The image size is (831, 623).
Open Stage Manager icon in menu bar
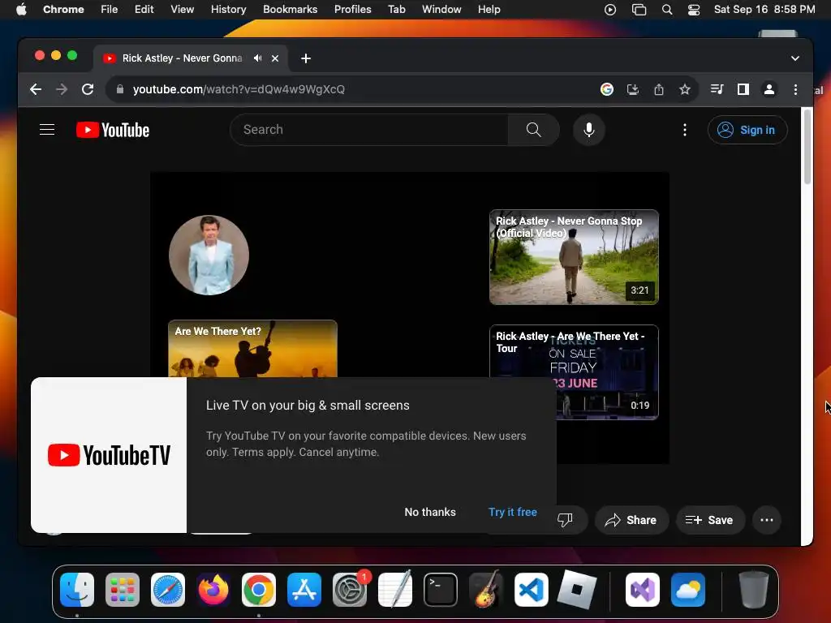tap(639, 10)
